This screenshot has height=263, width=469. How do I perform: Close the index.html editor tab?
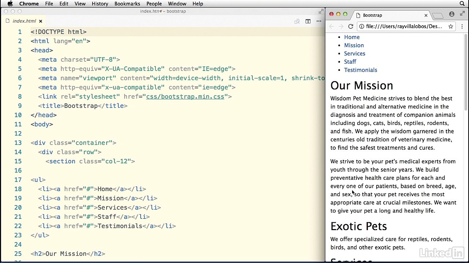coord(41,21)
